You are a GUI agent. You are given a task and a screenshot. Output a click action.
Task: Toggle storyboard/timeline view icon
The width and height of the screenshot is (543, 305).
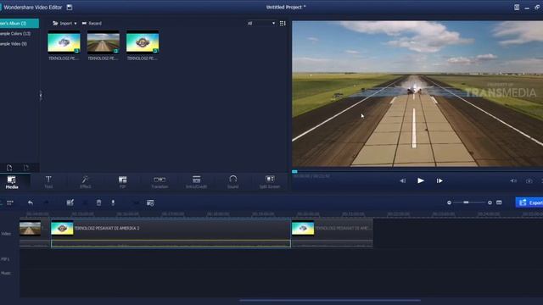click(10, 202)
